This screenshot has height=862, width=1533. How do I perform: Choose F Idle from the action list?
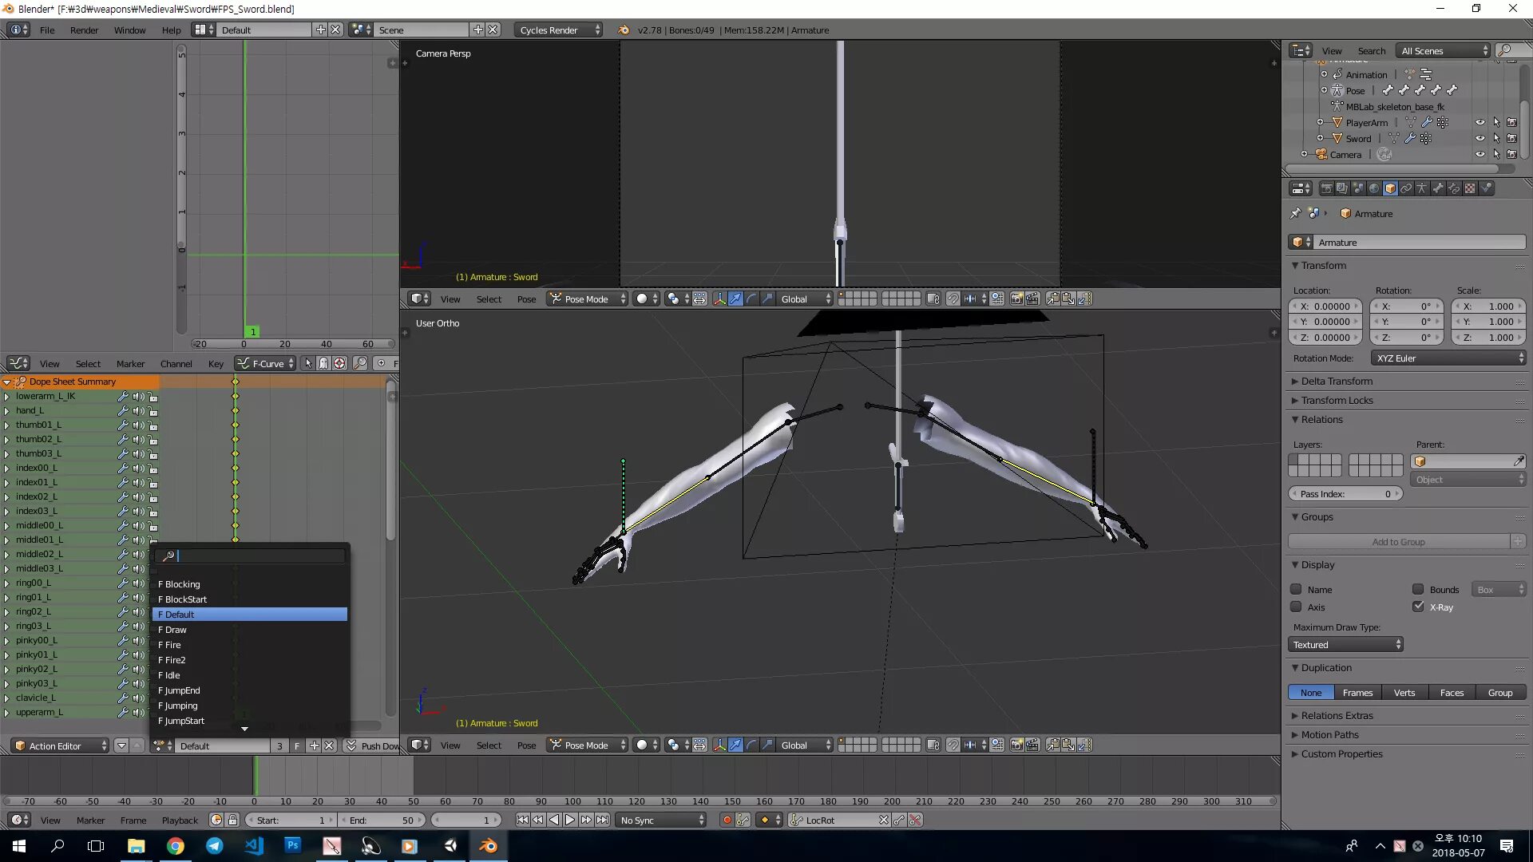click(250, 675)
